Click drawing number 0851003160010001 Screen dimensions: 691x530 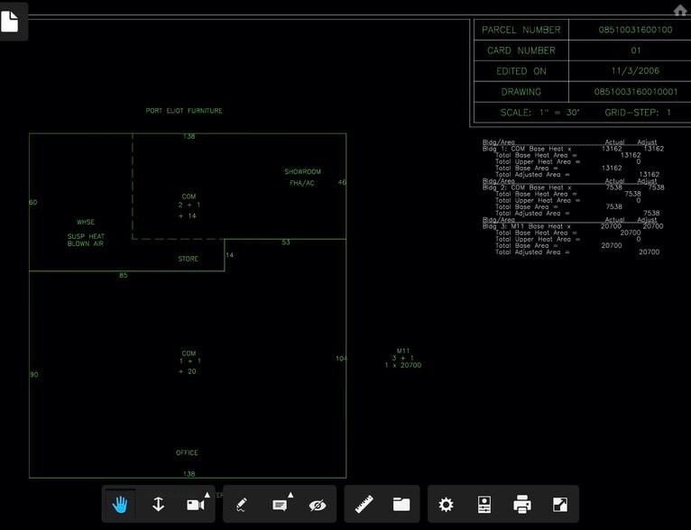click(x=635, y=92)
